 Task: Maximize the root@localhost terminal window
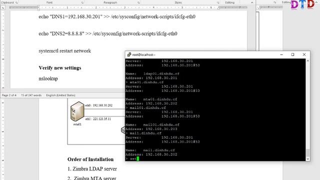click(x=292, y=54)
